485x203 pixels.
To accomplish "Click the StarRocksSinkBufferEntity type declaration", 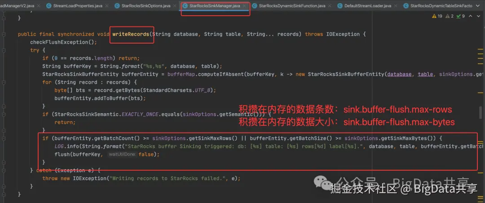I will point(80,74).
